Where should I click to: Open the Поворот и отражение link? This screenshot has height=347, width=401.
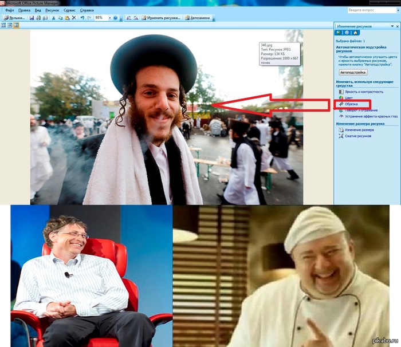click(361, 110)
